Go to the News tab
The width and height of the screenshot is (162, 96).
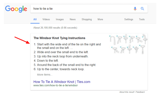point(73,19)
